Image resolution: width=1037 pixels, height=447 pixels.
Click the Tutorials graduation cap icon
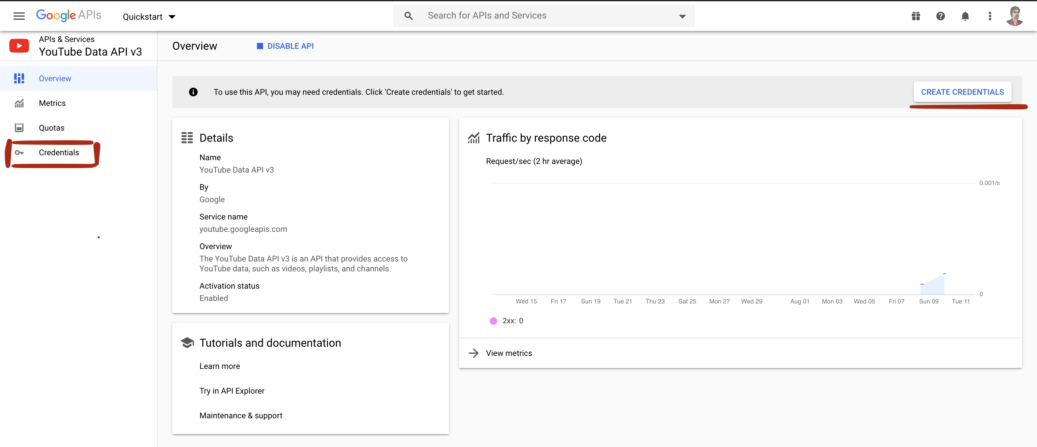(187, 343)
